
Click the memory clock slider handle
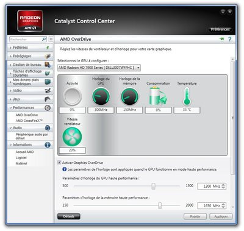pyautogui.click(x=160, y=205)
